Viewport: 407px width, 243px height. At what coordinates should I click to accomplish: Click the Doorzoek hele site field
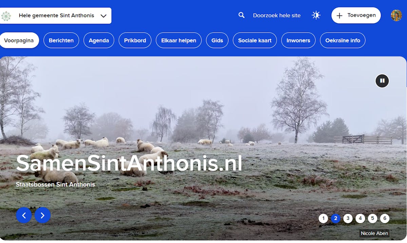click(277, 15)
